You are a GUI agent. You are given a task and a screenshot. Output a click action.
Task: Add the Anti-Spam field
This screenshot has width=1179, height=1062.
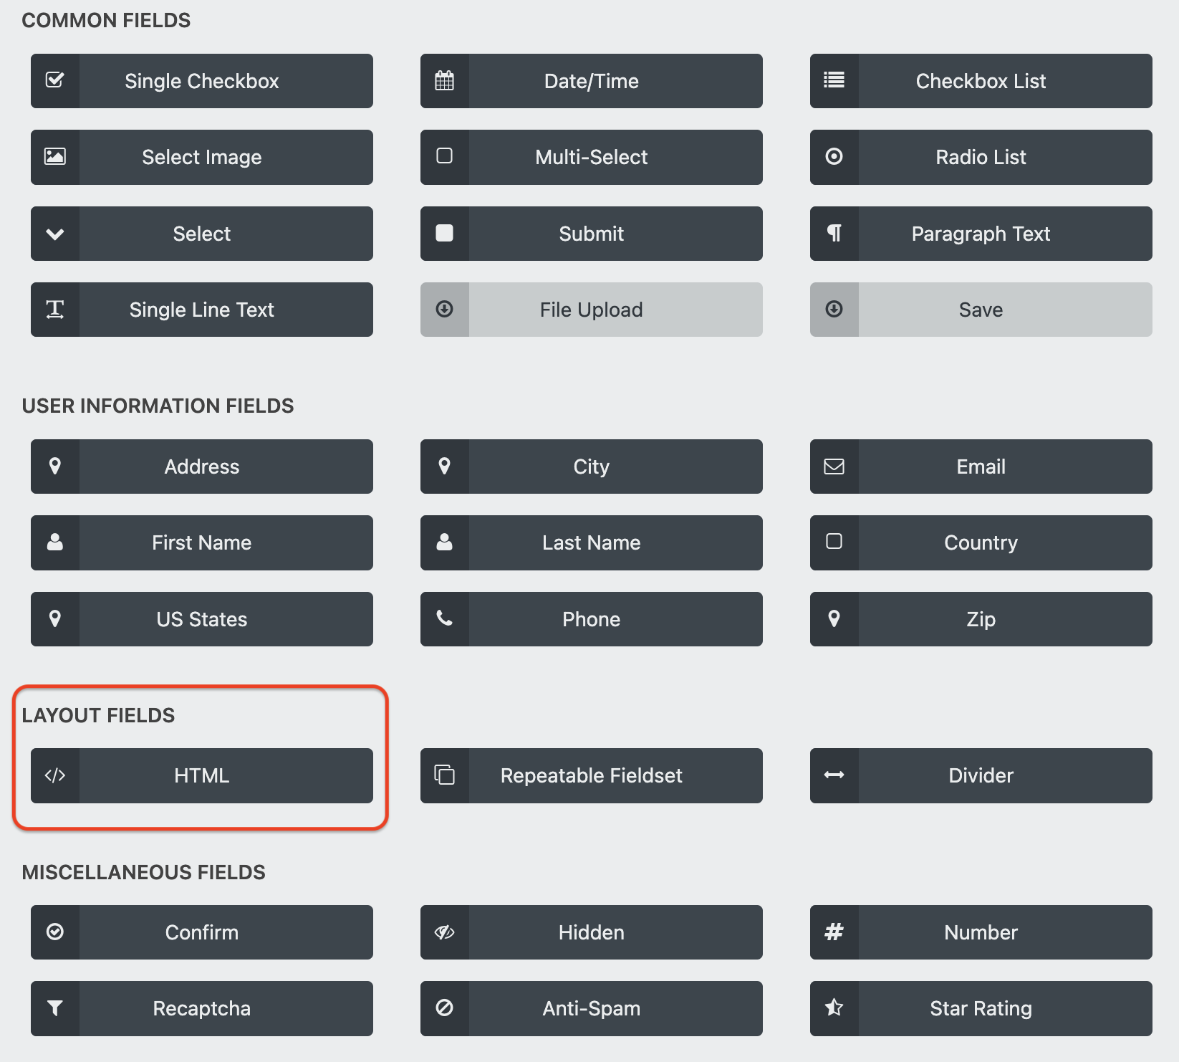tap(591, 1008)
